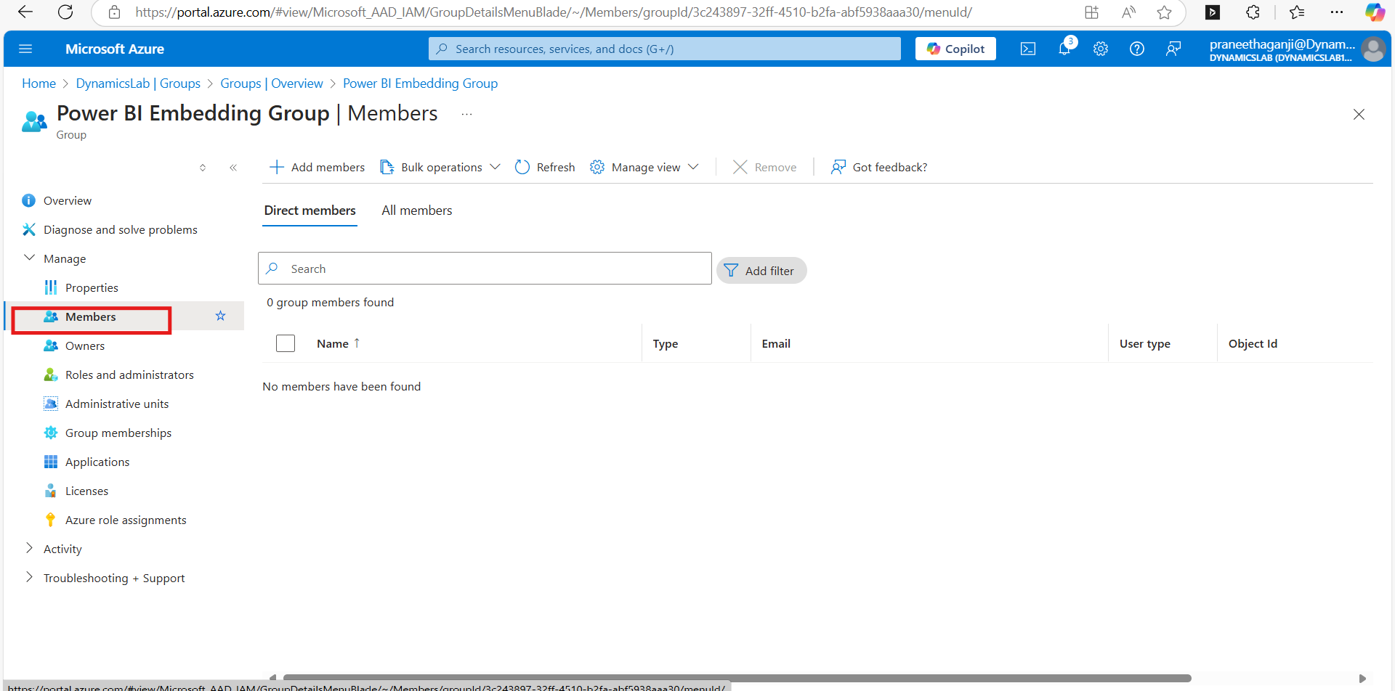The width and height of the screenshot is (1395, 691).
Task: Click the Add members button
Action: (317, 167)
